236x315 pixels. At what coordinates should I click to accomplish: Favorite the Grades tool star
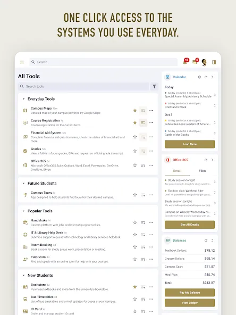coord(135,151)
